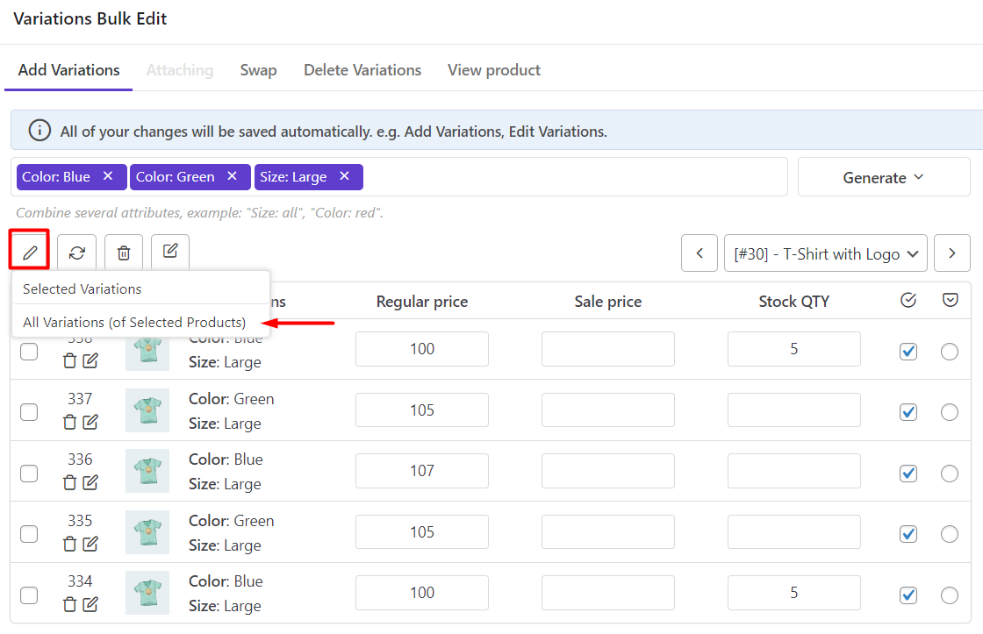Expand the T-Shirt with Logo product selector
The width and height of the screenshot is (983, 634).
[825, 253]
